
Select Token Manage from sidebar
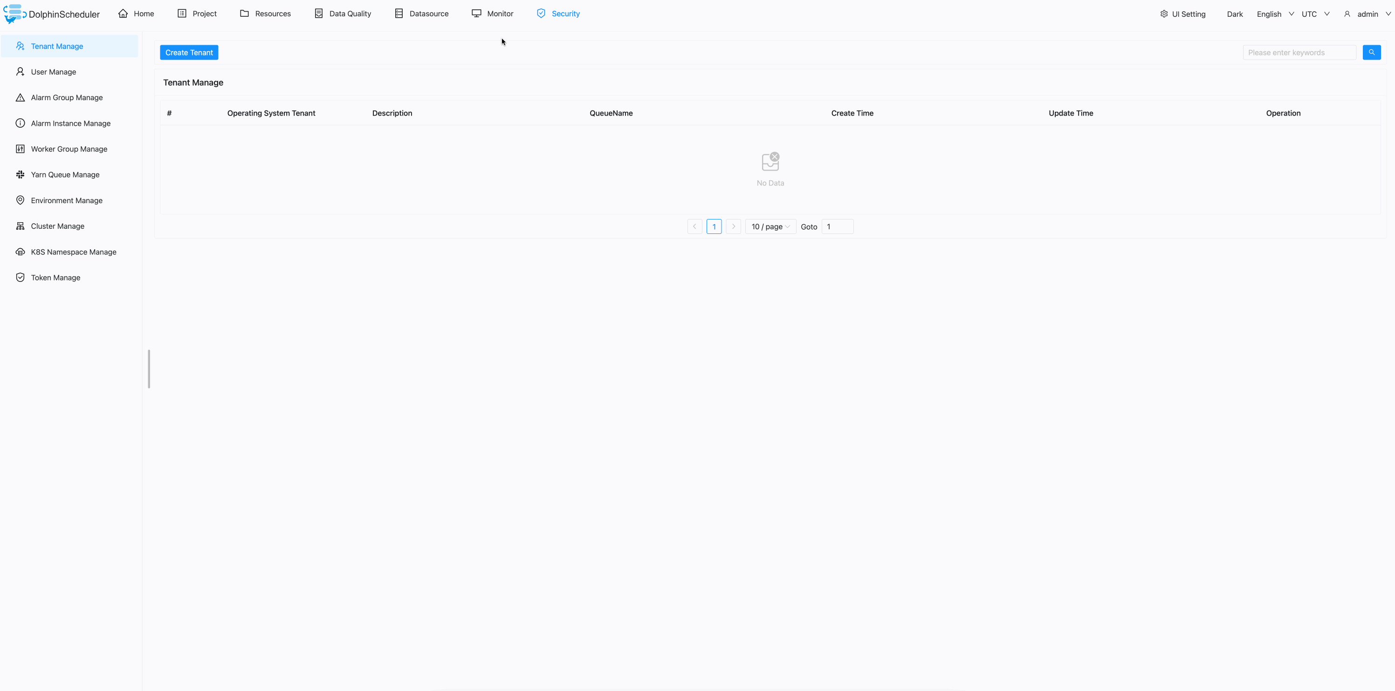tap(55, 277)
